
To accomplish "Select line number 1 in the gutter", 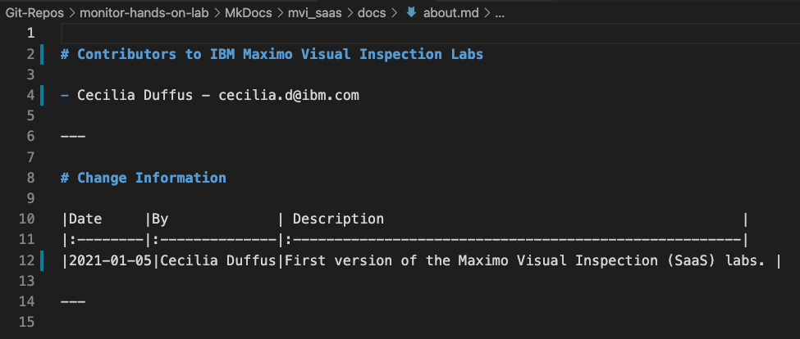I will pos(30,34).
